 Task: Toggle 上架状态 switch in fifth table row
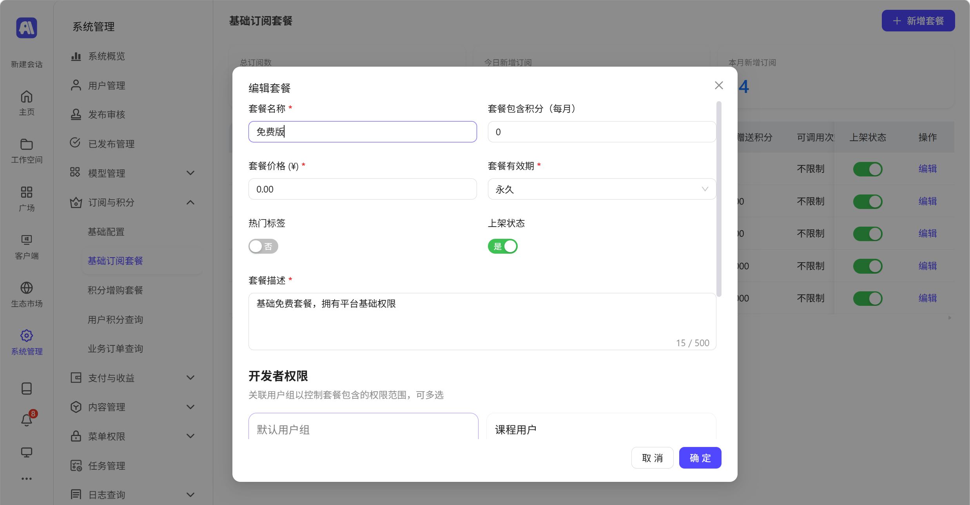868,298
